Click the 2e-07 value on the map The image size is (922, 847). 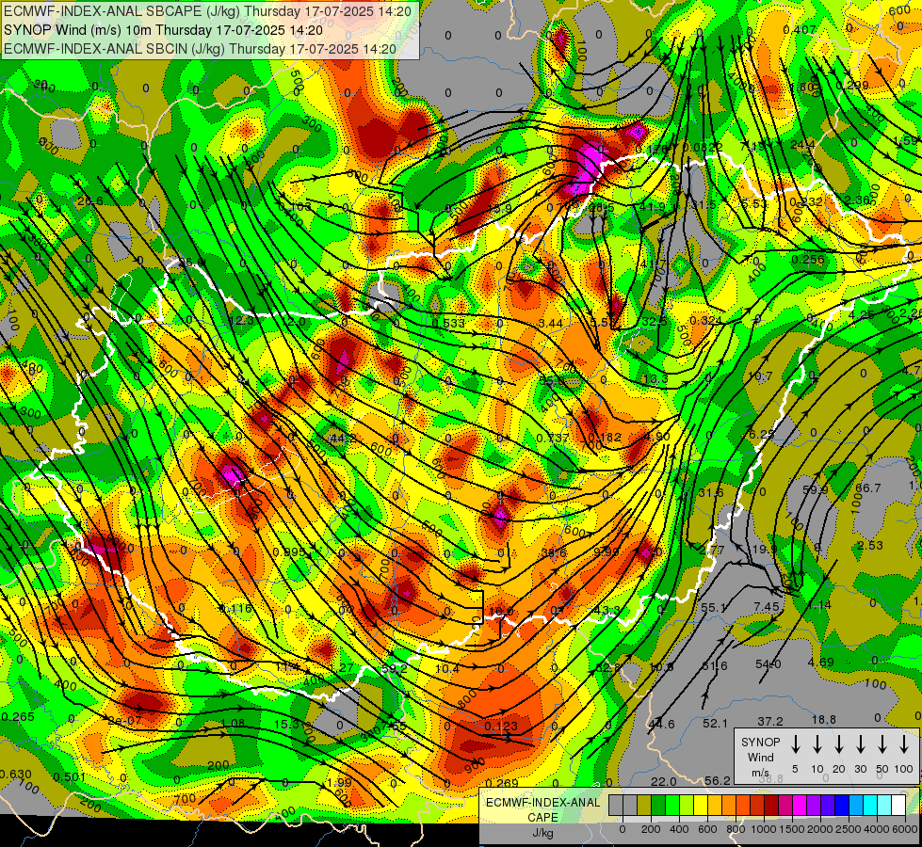coord(124,720)
